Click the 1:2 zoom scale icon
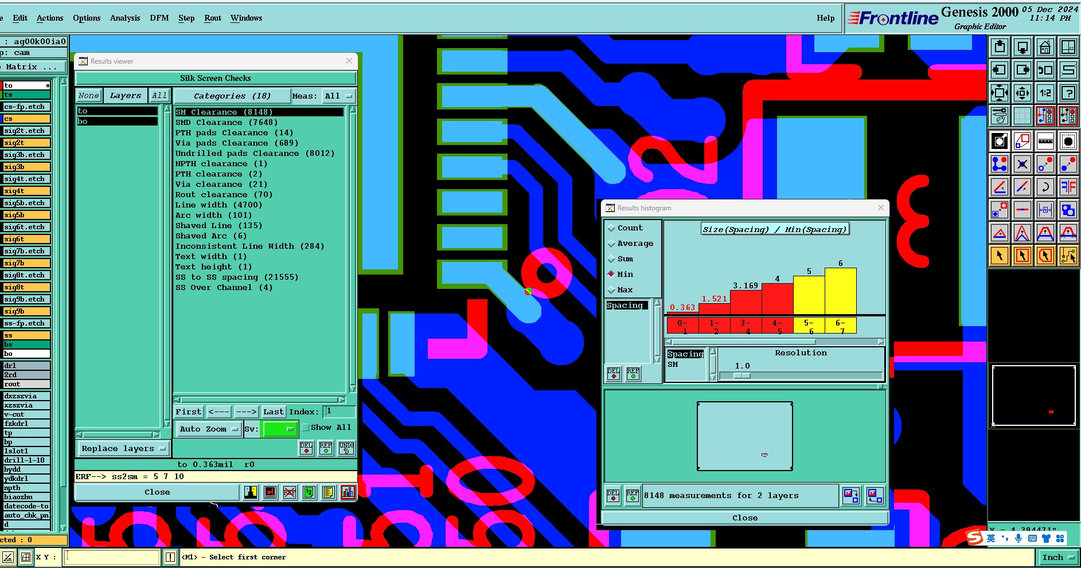This screenshot has height=568, width=1081. (x=1045, y=93)
